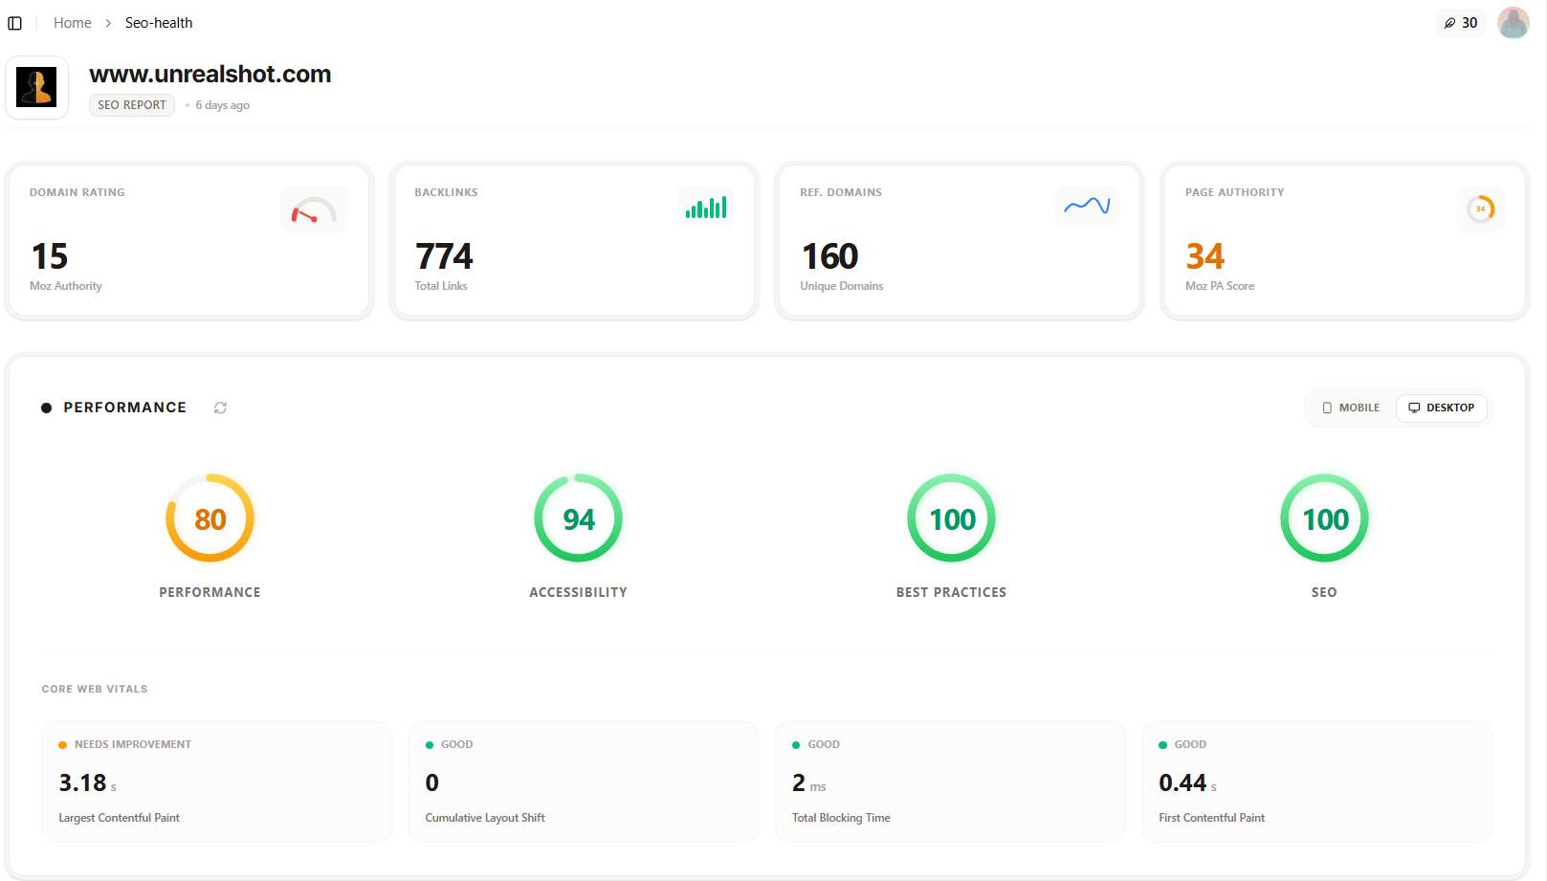This screenshot has height=881, width=1547.
Task: Click the Performance score circle showing 80
Action: point(210,518)
